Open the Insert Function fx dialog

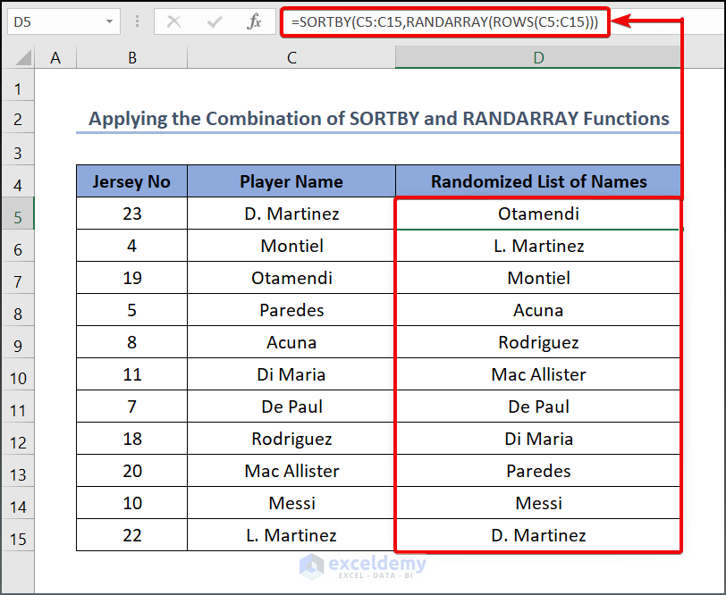(254, 21)
